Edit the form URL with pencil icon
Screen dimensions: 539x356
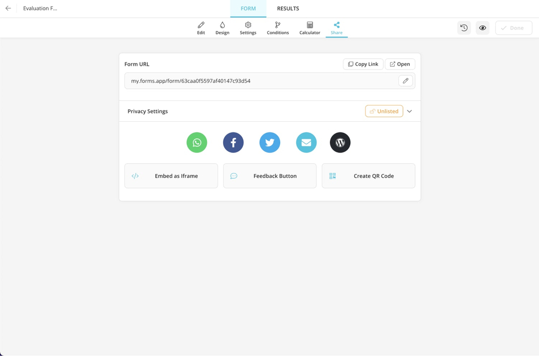pyautogui.click(x=406, y=81)
